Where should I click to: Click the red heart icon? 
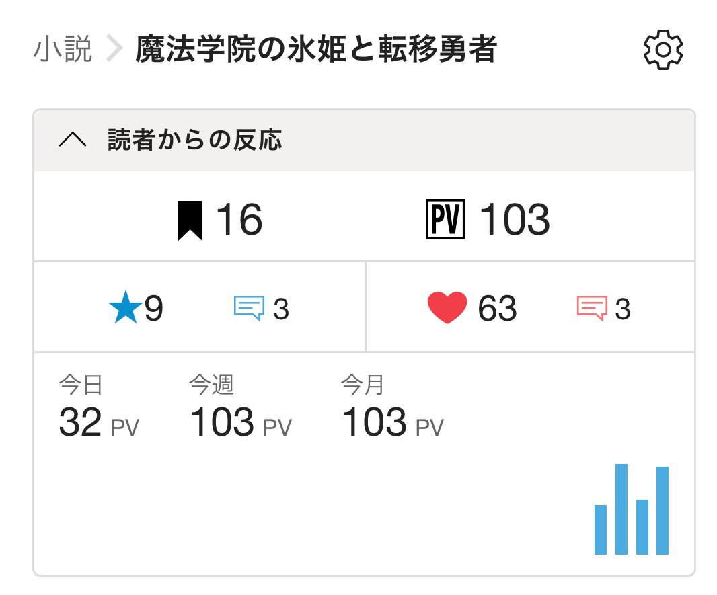coord(447,309)
